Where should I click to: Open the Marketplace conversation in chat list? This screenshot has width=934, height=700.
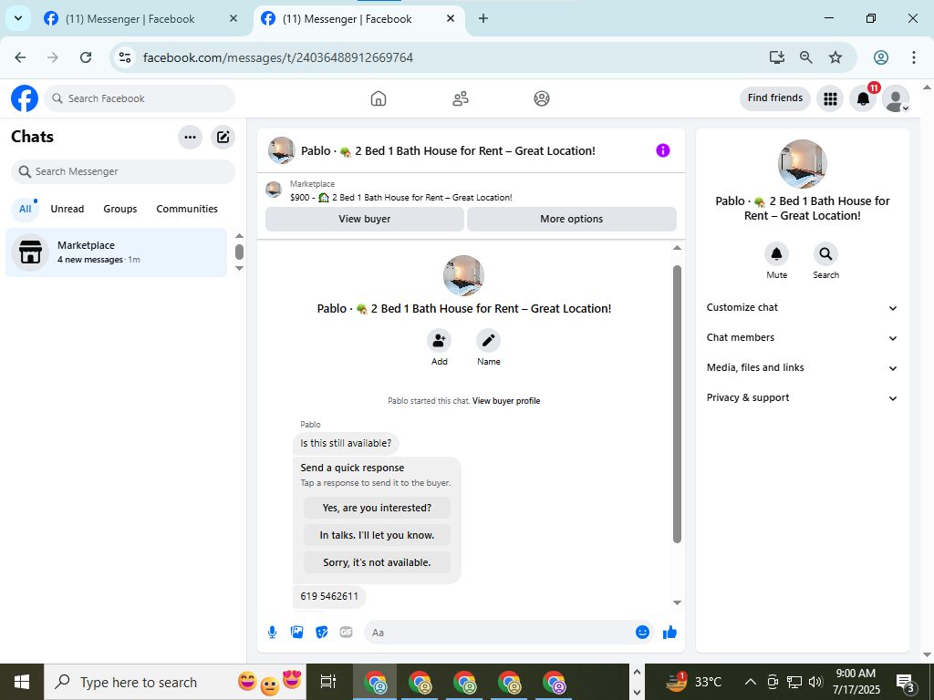117,252
